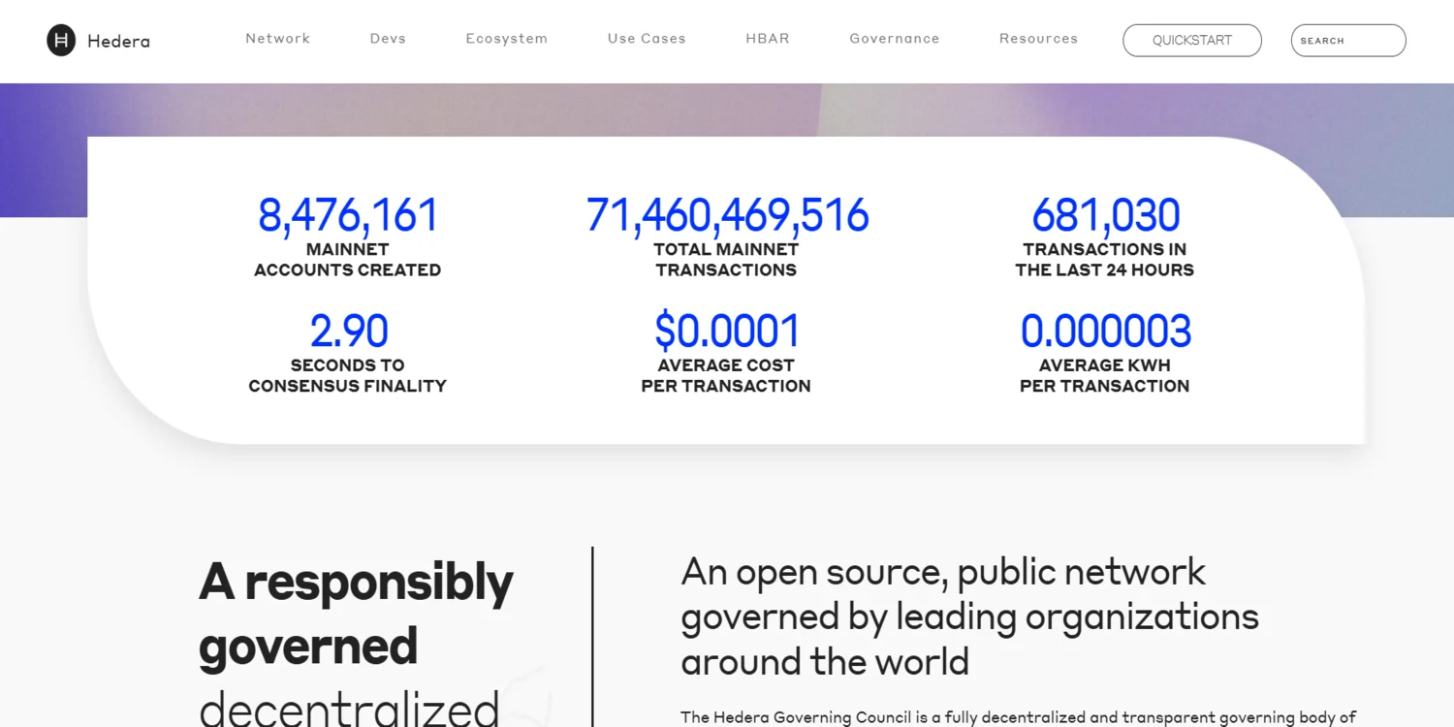1454x727 pixels.
Task: Click the 0.000003 average kWh value
Action: coord(1105,332)
